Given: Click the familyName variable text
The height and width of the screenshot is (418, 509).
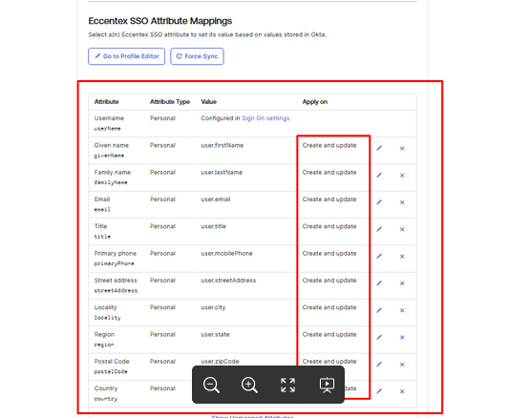Looking at the screenshot, I should coord(111,182).
